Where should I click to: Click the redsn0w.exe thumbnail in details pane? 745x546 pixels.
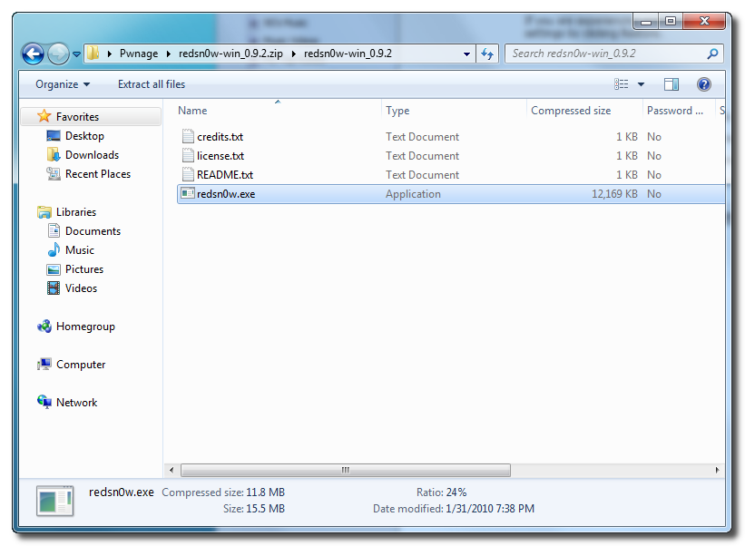[x=55, y=501]
